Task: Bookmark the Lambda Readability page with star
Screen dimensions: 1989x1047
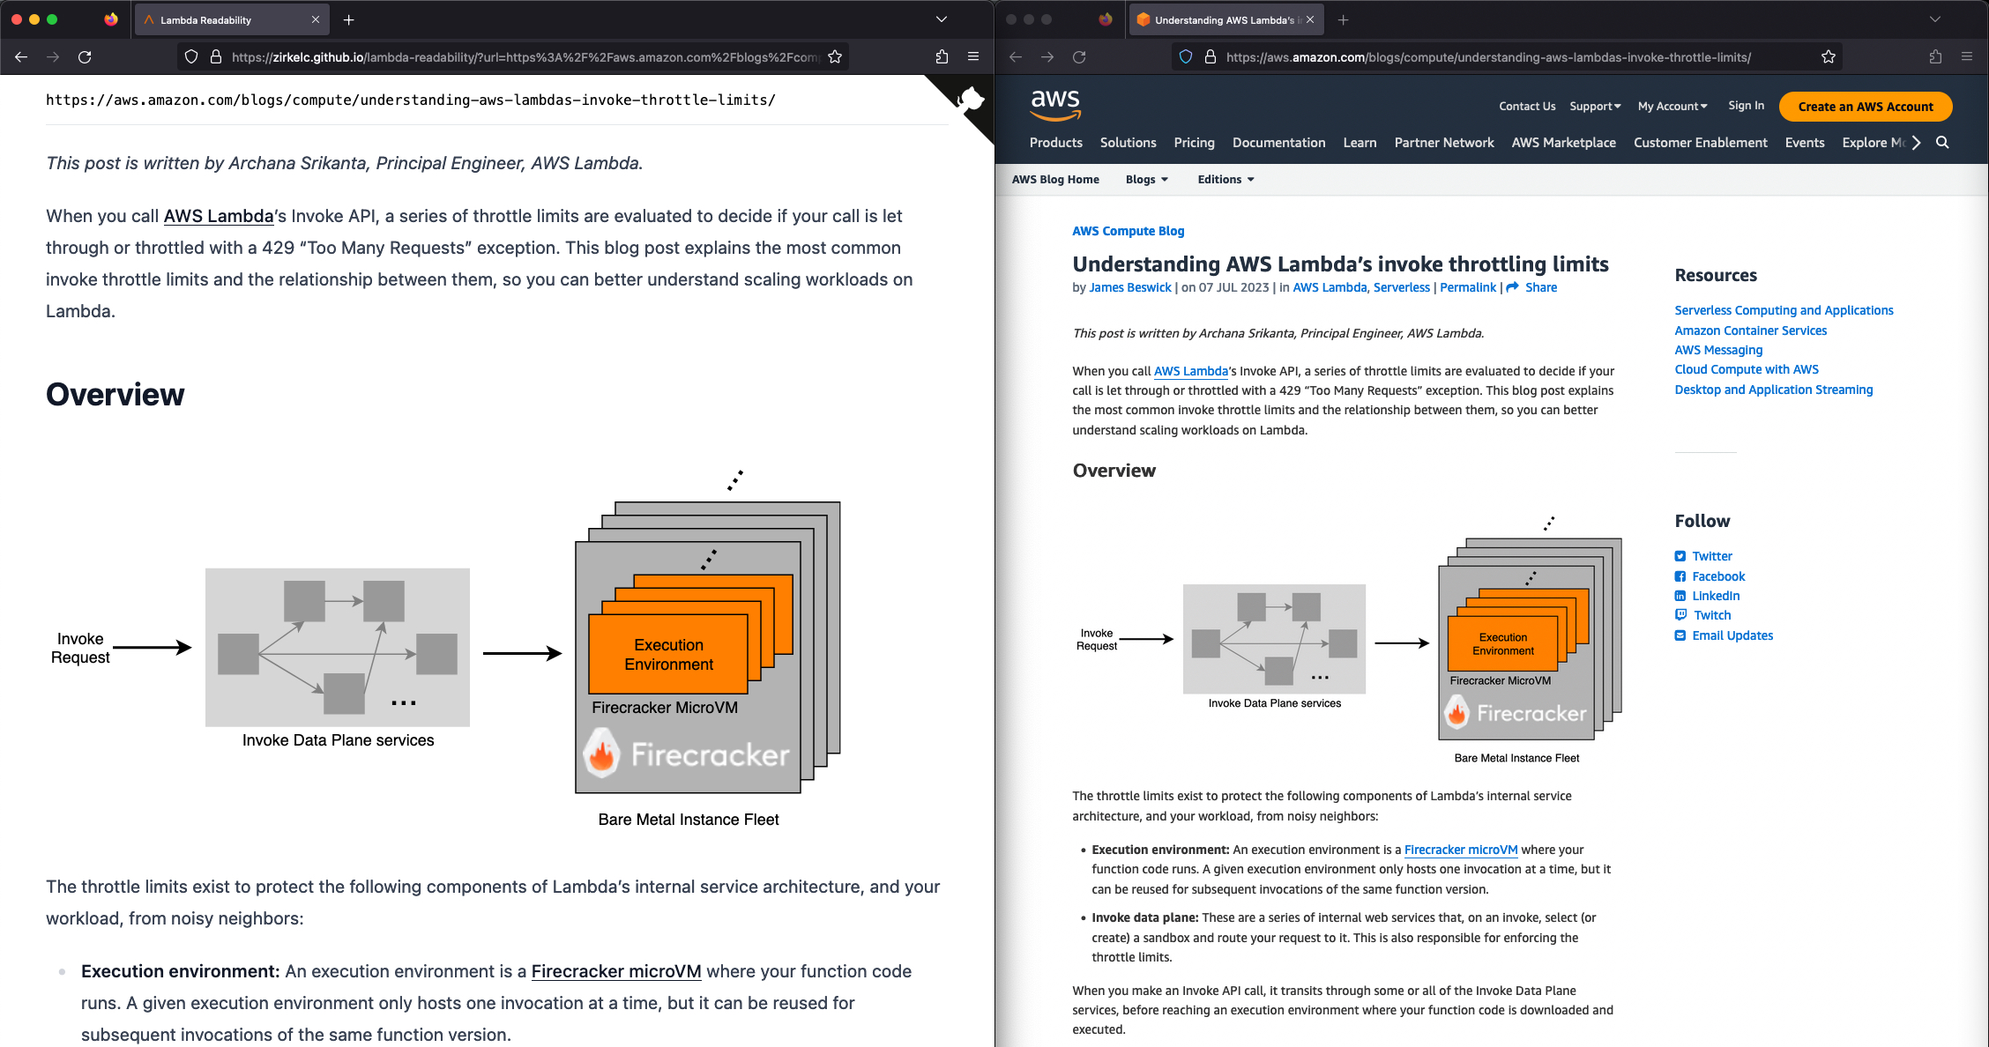Action: [835, 57]
